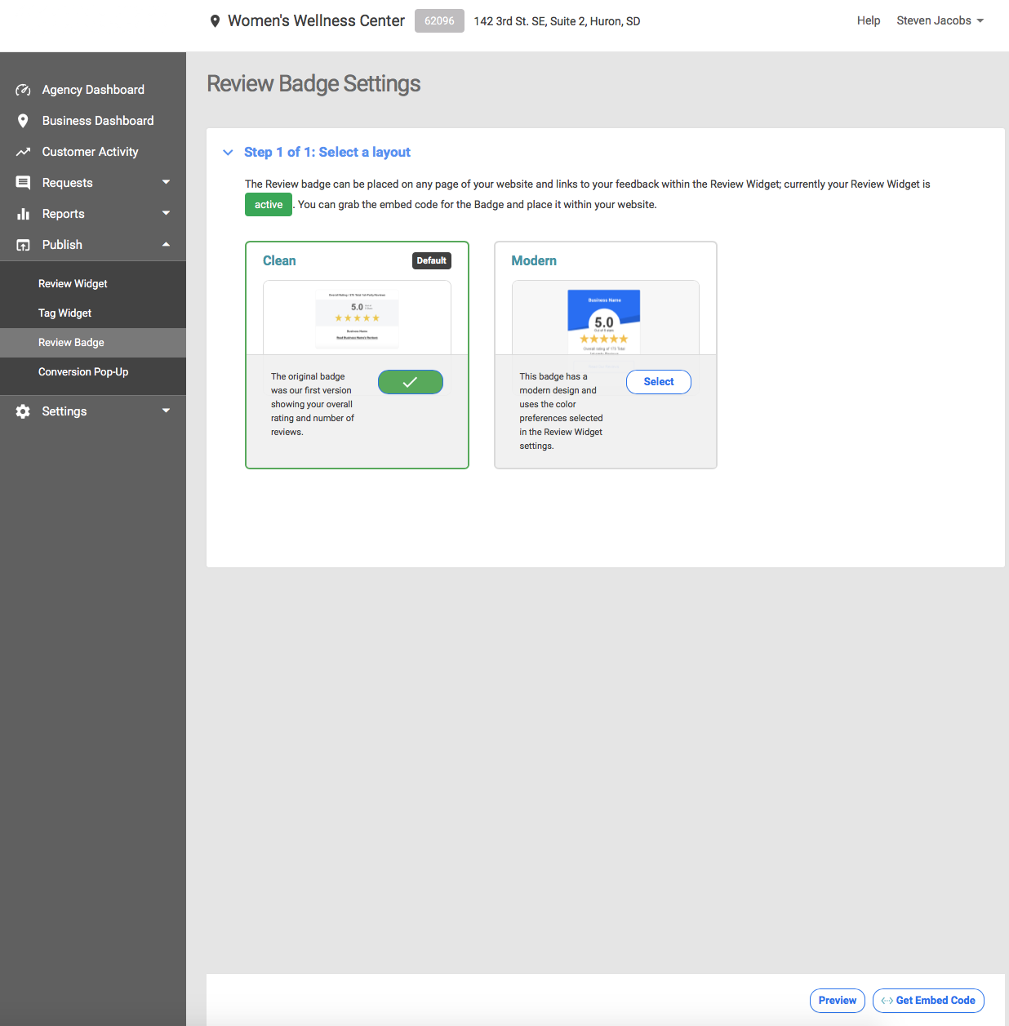
Task: Click Step 1 of 1: Select a layout heading
Action: [x=327, y=153]
